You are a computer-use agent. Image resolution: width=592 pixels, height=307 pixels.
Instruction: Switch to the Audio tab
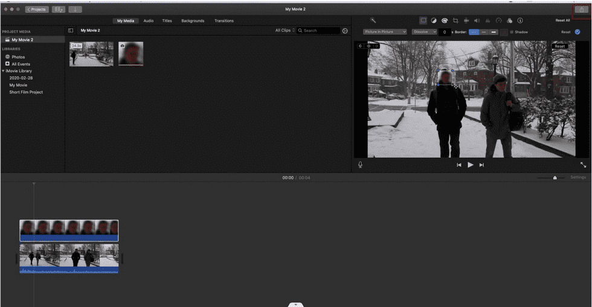click(149, 21)
